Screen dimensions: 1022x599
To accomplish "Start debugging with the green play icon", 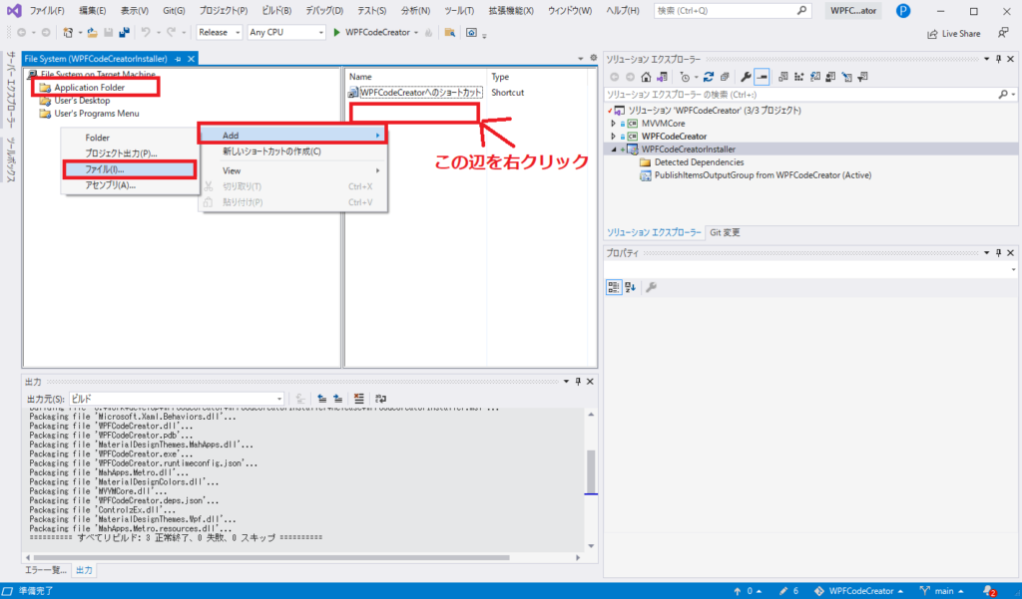I will 337,33.
